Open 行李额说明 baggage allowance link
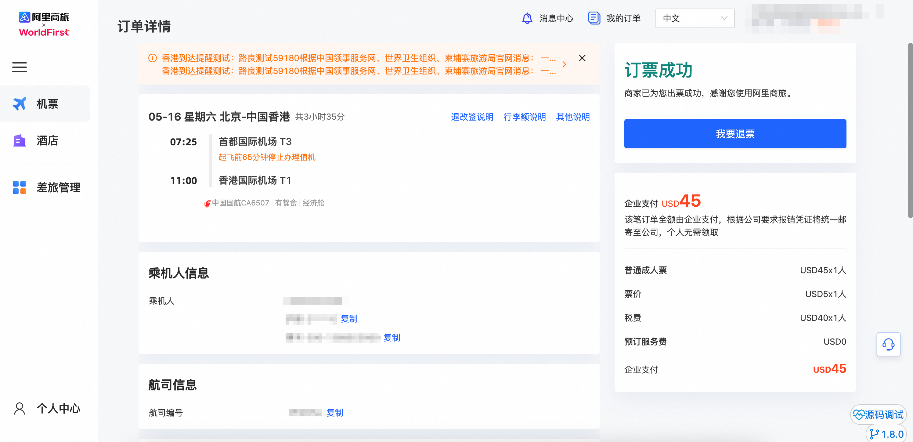The height and width of the screenshot is (442, 913). [x=524, y=117]
